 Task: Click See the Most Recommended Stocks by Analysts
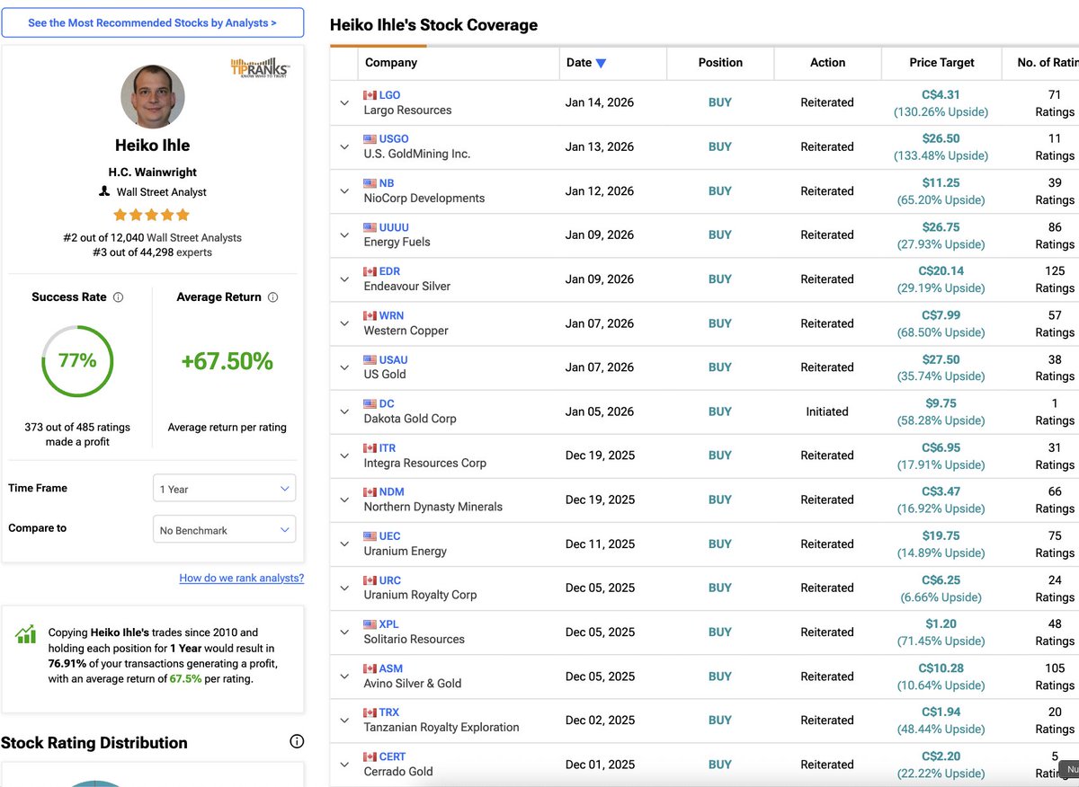click(x=153, y=22)
